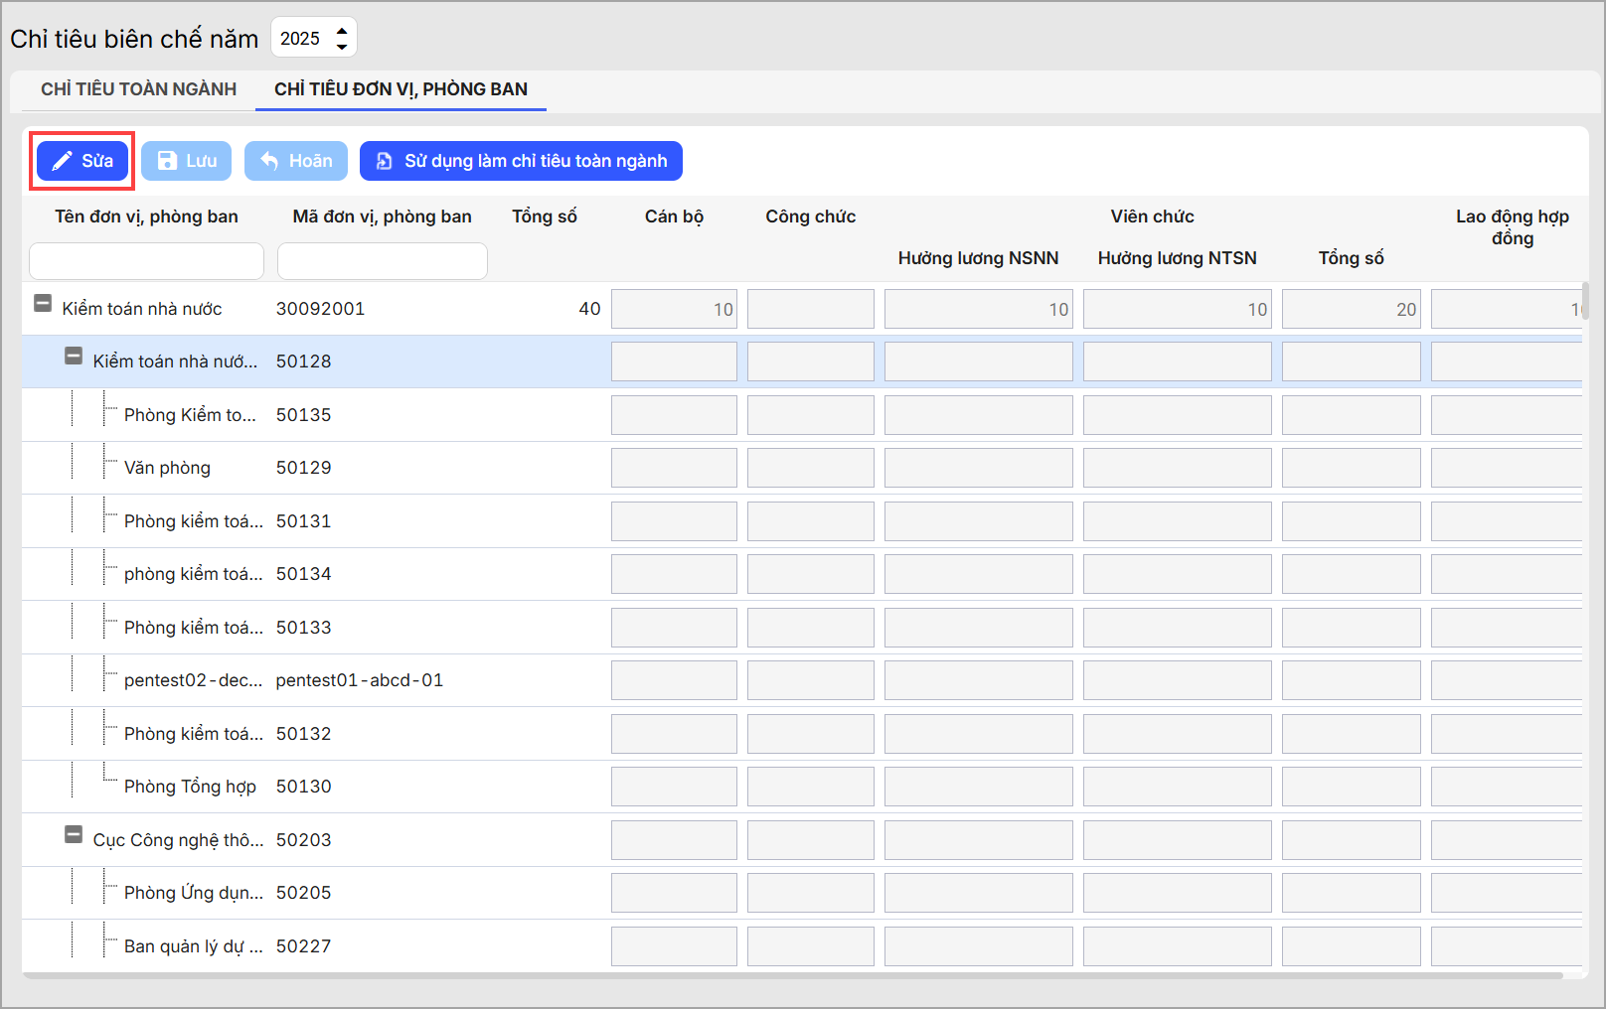
Task: Click the Hoãn undo arrow button
Action: point(295,161)
